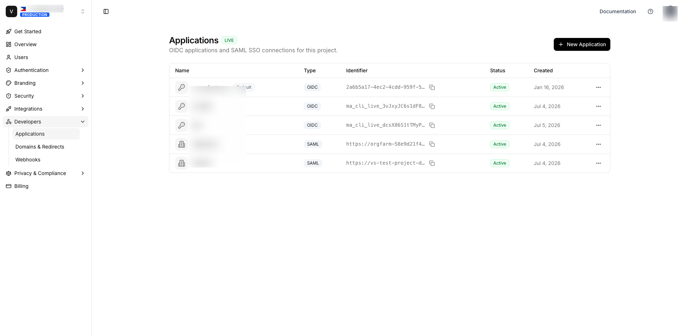The width and height of the screenshot is (687, 335).
Task: Expand the Integrations section chevron
Action: [x=83, y=109]
